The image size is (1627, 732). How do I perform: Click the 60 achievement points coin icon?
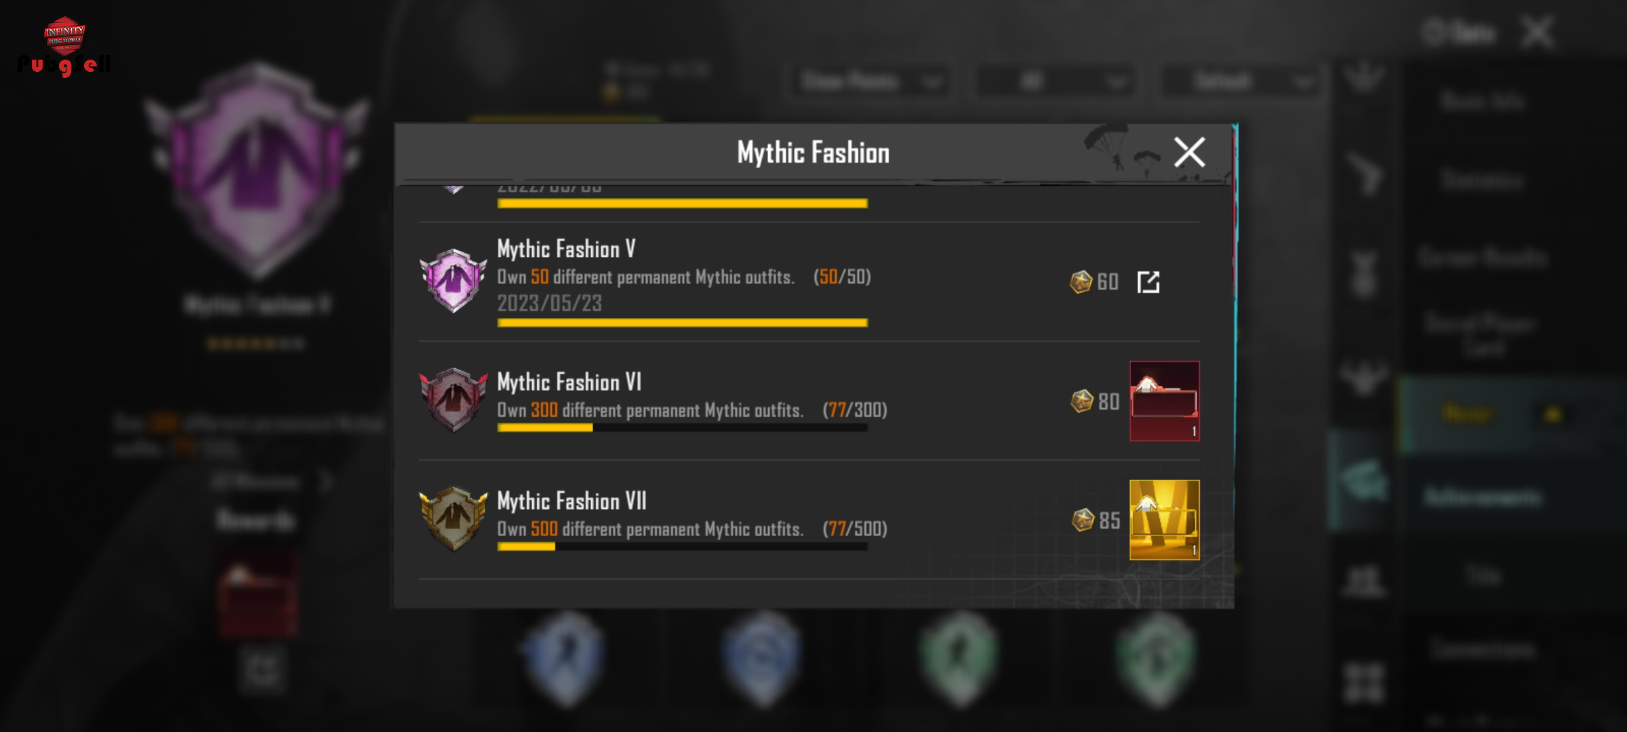tap(1081, 282)
